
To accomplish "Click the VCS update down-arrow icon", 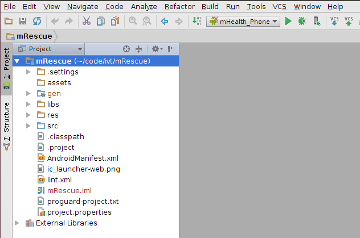I will (x=334, y=21).
